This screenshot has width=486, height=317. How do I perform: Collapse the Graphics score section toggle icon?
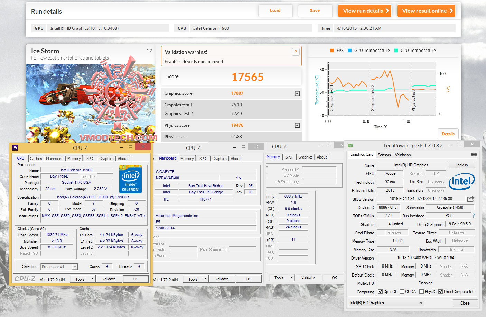297,93
